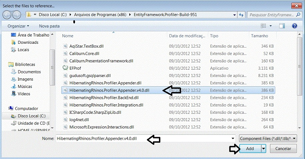Select Downloads in sidebar

click(x=25, y=42)
